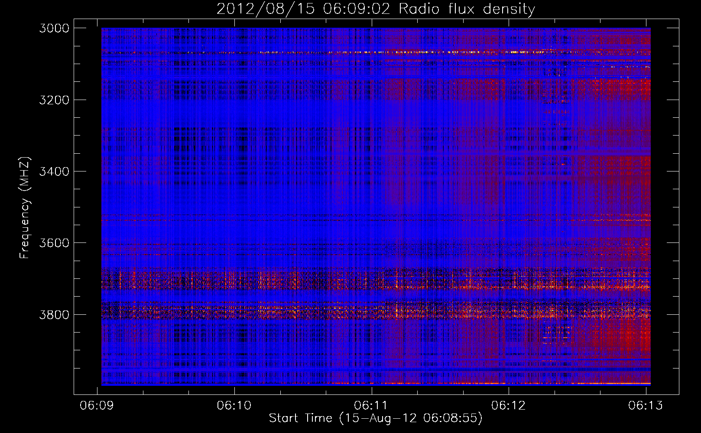Click the 'Start Time (15-Aug-12 06:08:55)' axis title

376,418
